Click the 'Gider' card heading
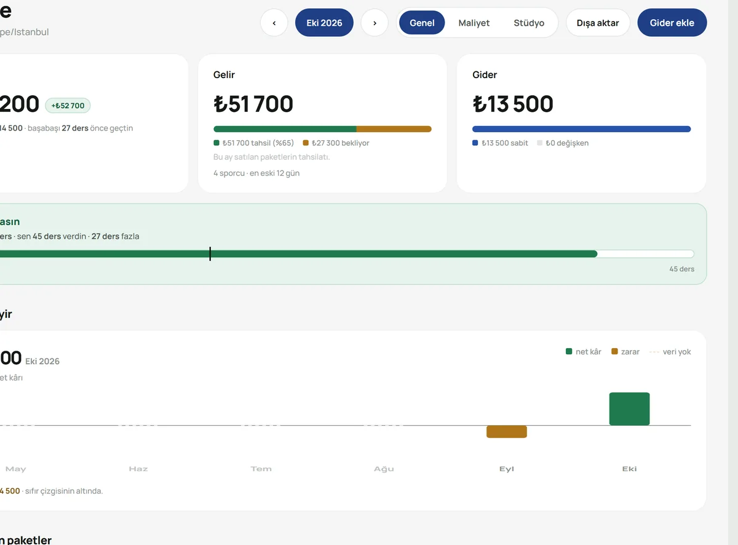This screenshot has height=545, width=738. [485, 74]
